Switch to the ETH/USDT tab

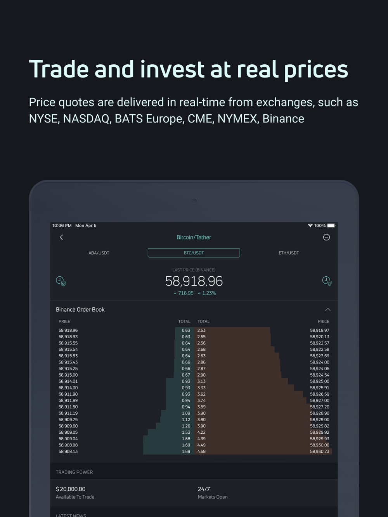[x=289, y=253]
